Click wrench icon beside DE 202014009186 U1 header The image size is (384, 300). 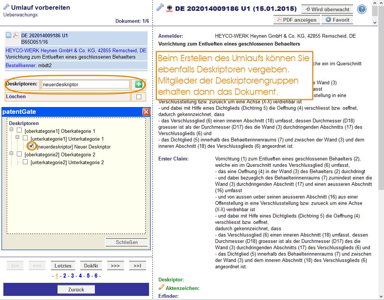(x=160, y=7)
